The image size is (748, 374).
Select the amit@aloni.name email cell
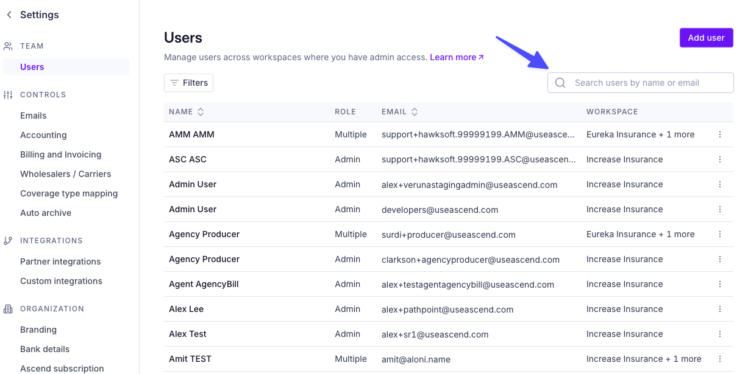point(416,359)
